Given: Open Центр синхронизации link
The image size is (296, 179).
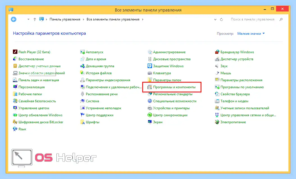Looking at the screenshot, I should tap(170, 115).
